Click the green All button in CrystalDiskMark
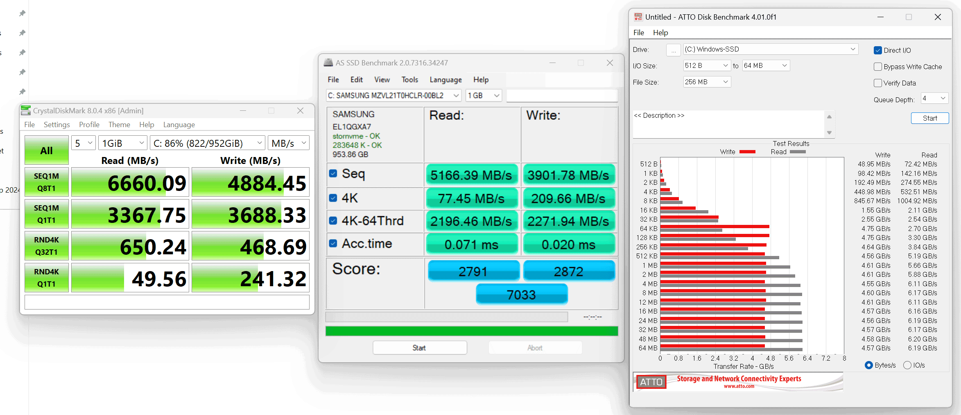This screenshot has width=961, height=415. [x=47, y=150]
